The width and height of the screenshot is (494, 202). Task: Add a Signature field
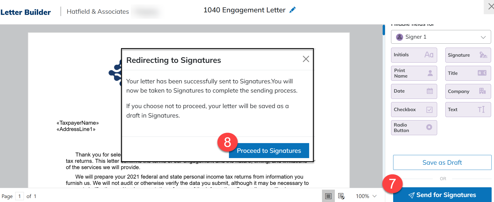coord(468,55)
